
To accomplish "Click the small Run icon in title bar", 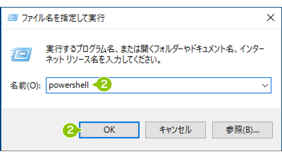I will pyautogui.click(x=13, y=18).
